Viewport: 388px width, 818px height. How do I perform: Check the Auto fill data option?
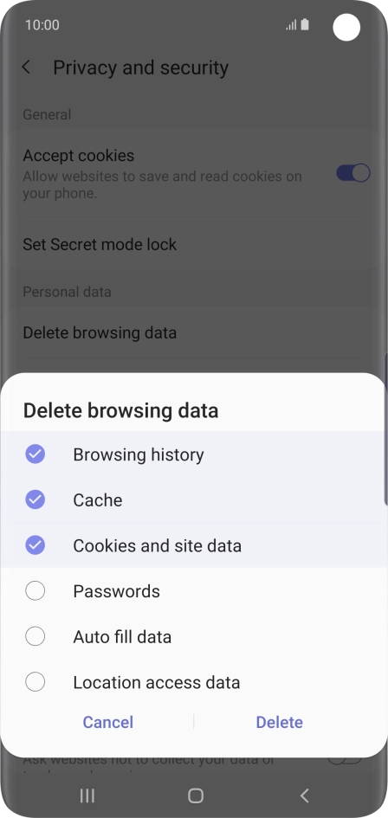point(35,636)
